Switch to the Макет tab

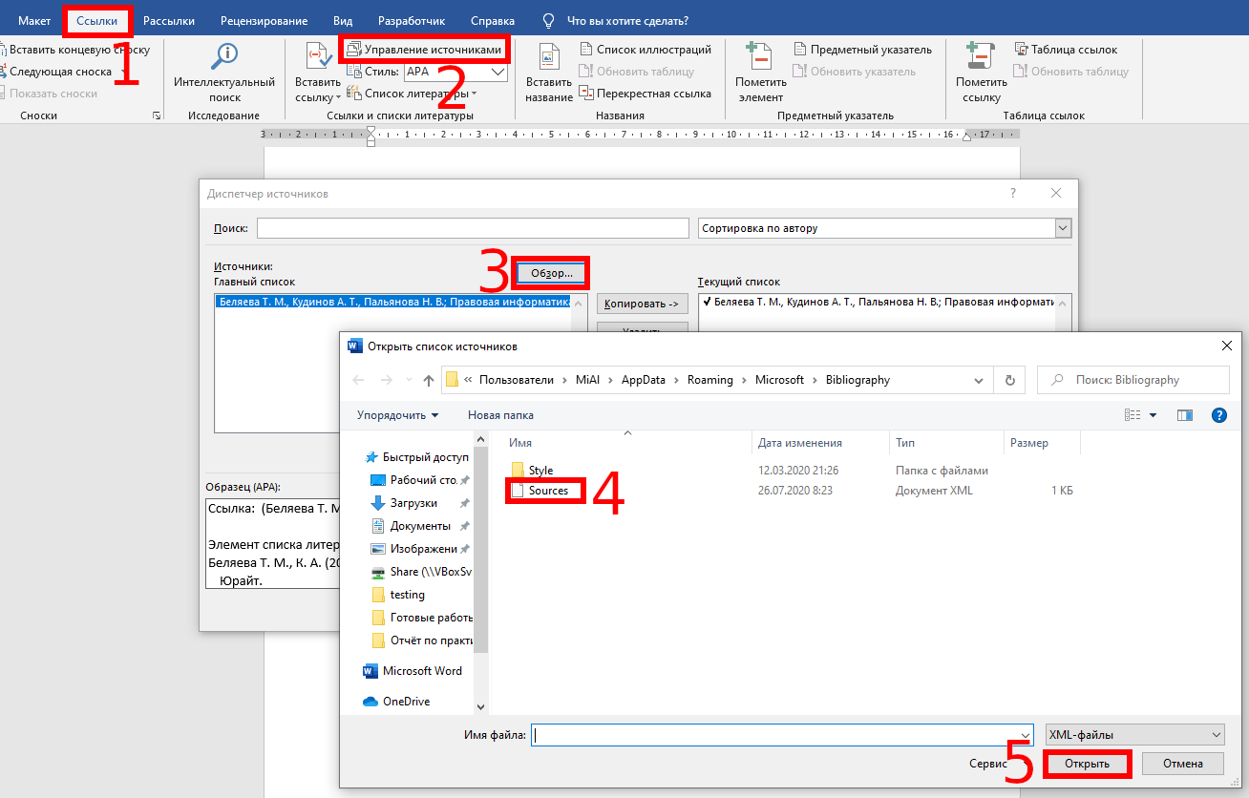point(34,20)
